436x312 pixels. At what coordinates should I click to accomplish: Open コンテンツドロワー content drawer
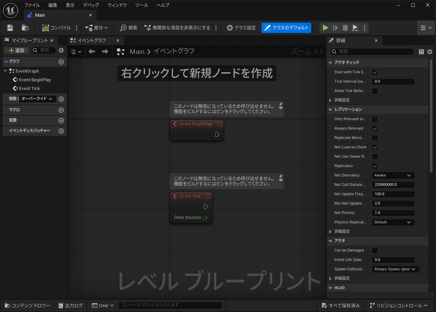click(27, 305)
